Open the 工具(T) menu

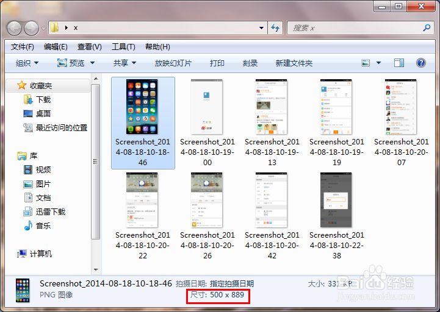click(123, 47)
